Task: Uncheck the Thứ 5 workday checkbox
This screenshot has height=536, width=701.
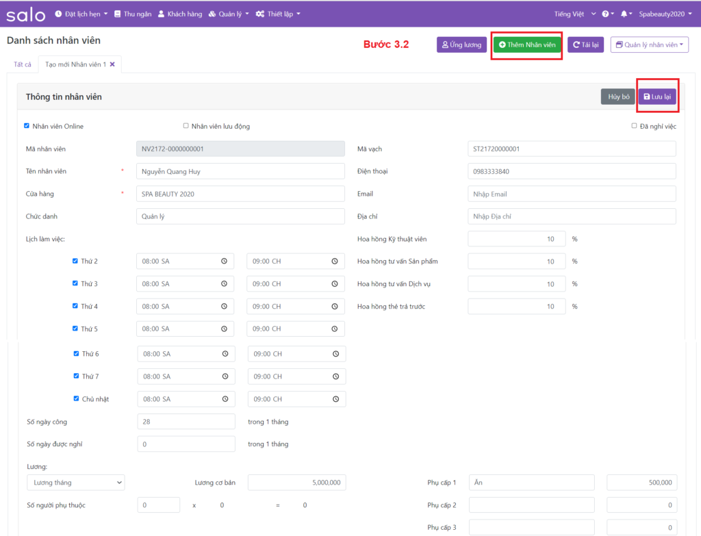Action: click(x=75, y=329)
